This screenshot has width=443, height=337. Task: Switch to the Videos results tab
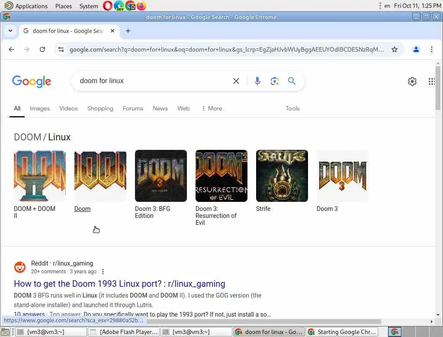click(x=68, y=108)
